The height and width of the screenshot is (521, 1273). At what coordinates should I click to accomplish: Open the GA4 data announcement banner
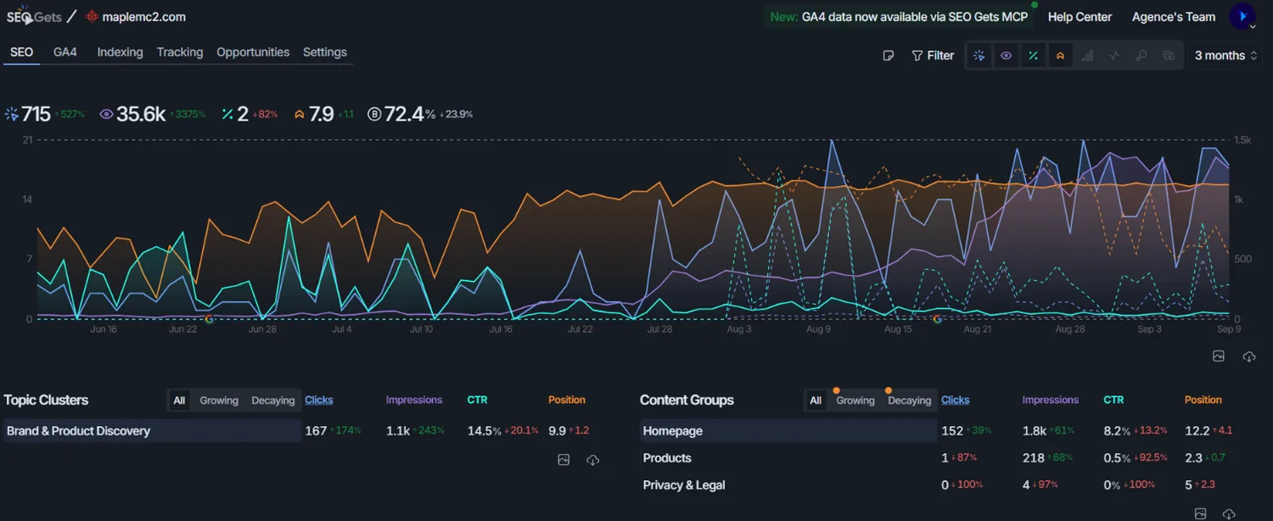click(899, 16)
